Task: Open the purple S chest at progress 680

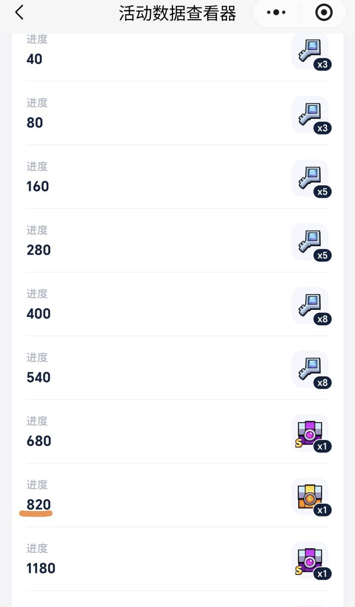Action: pos(310,434)
